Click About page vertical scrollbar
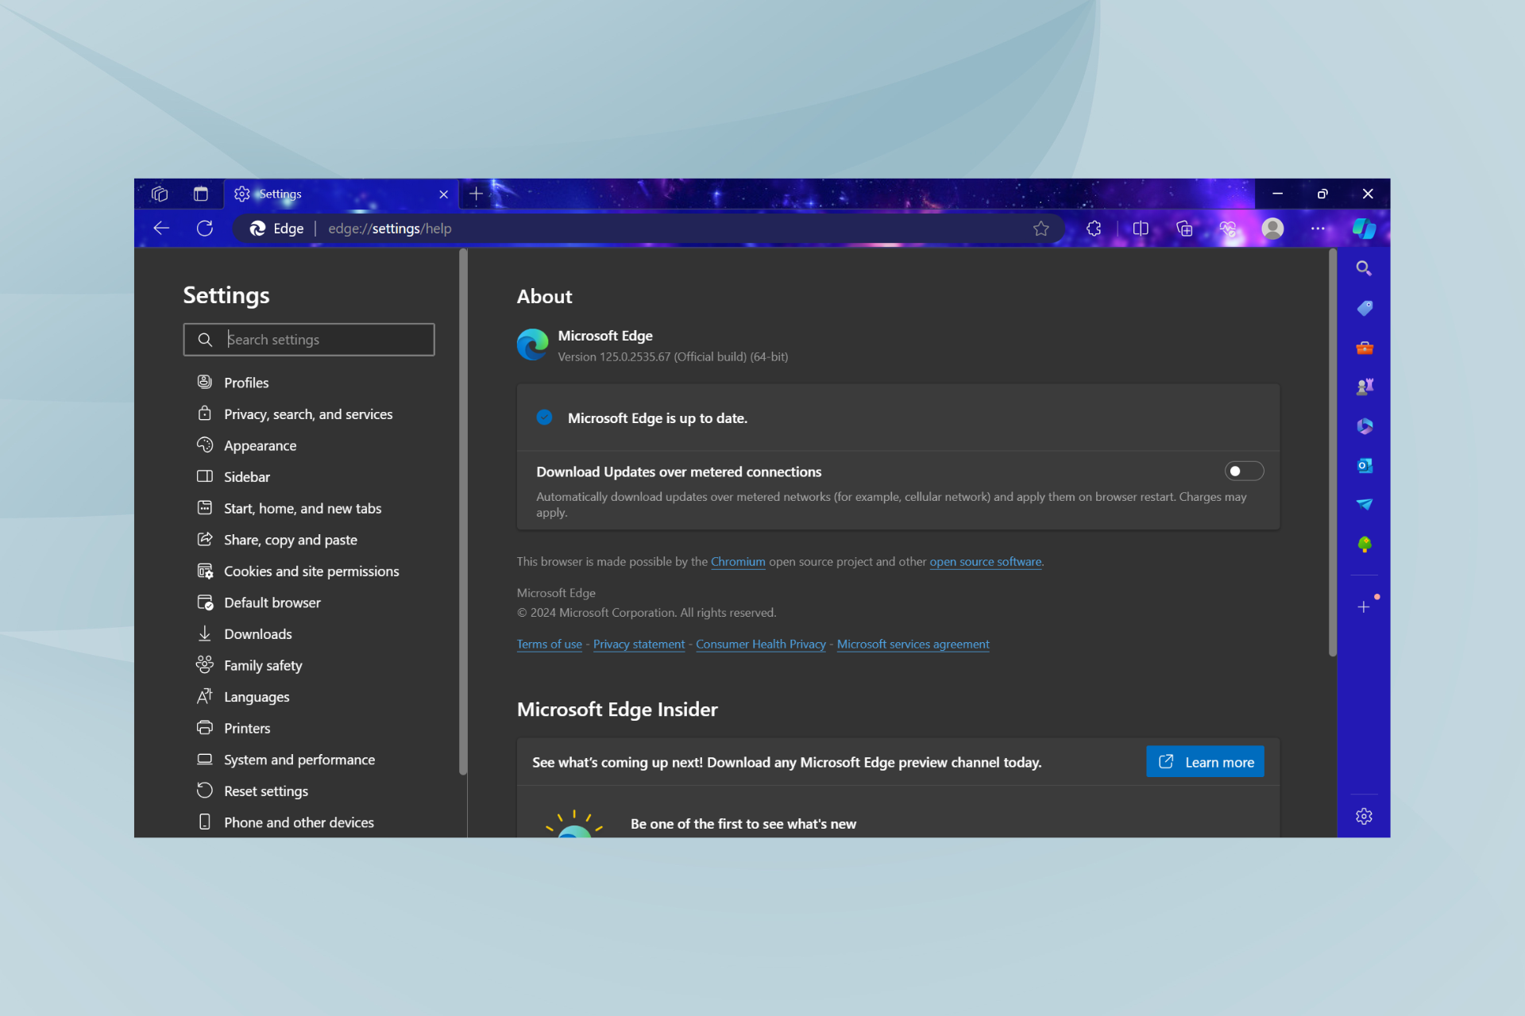 click(1332, 452)
